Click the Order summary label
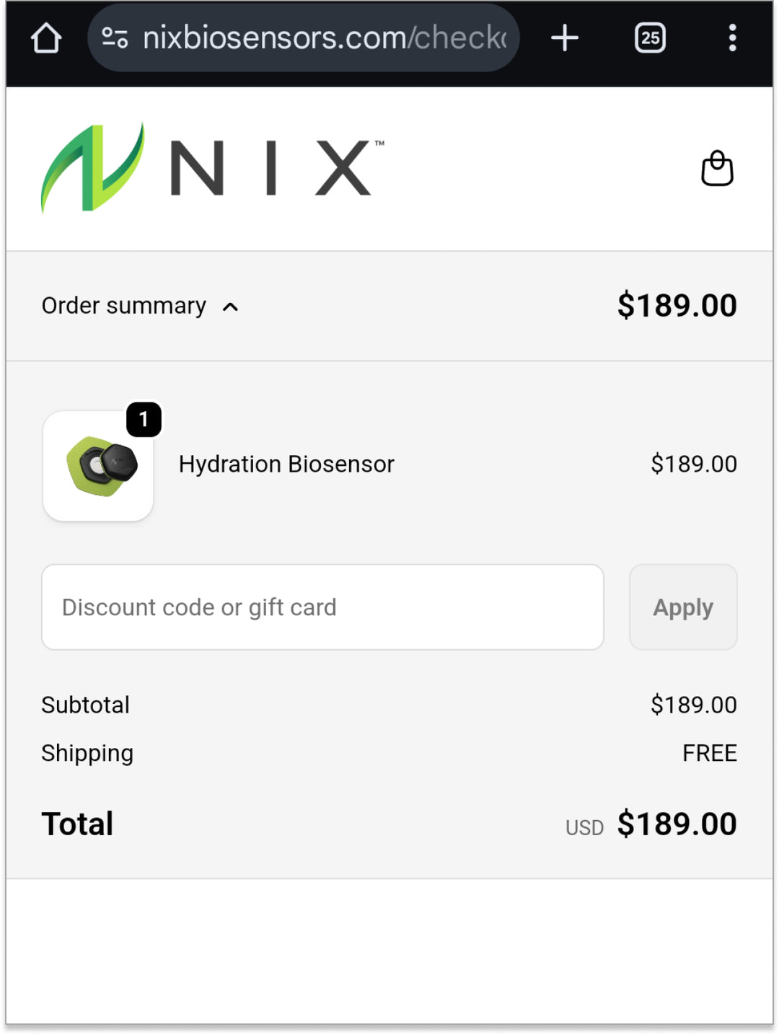The image size is (779, 1035). click(123, 306)
